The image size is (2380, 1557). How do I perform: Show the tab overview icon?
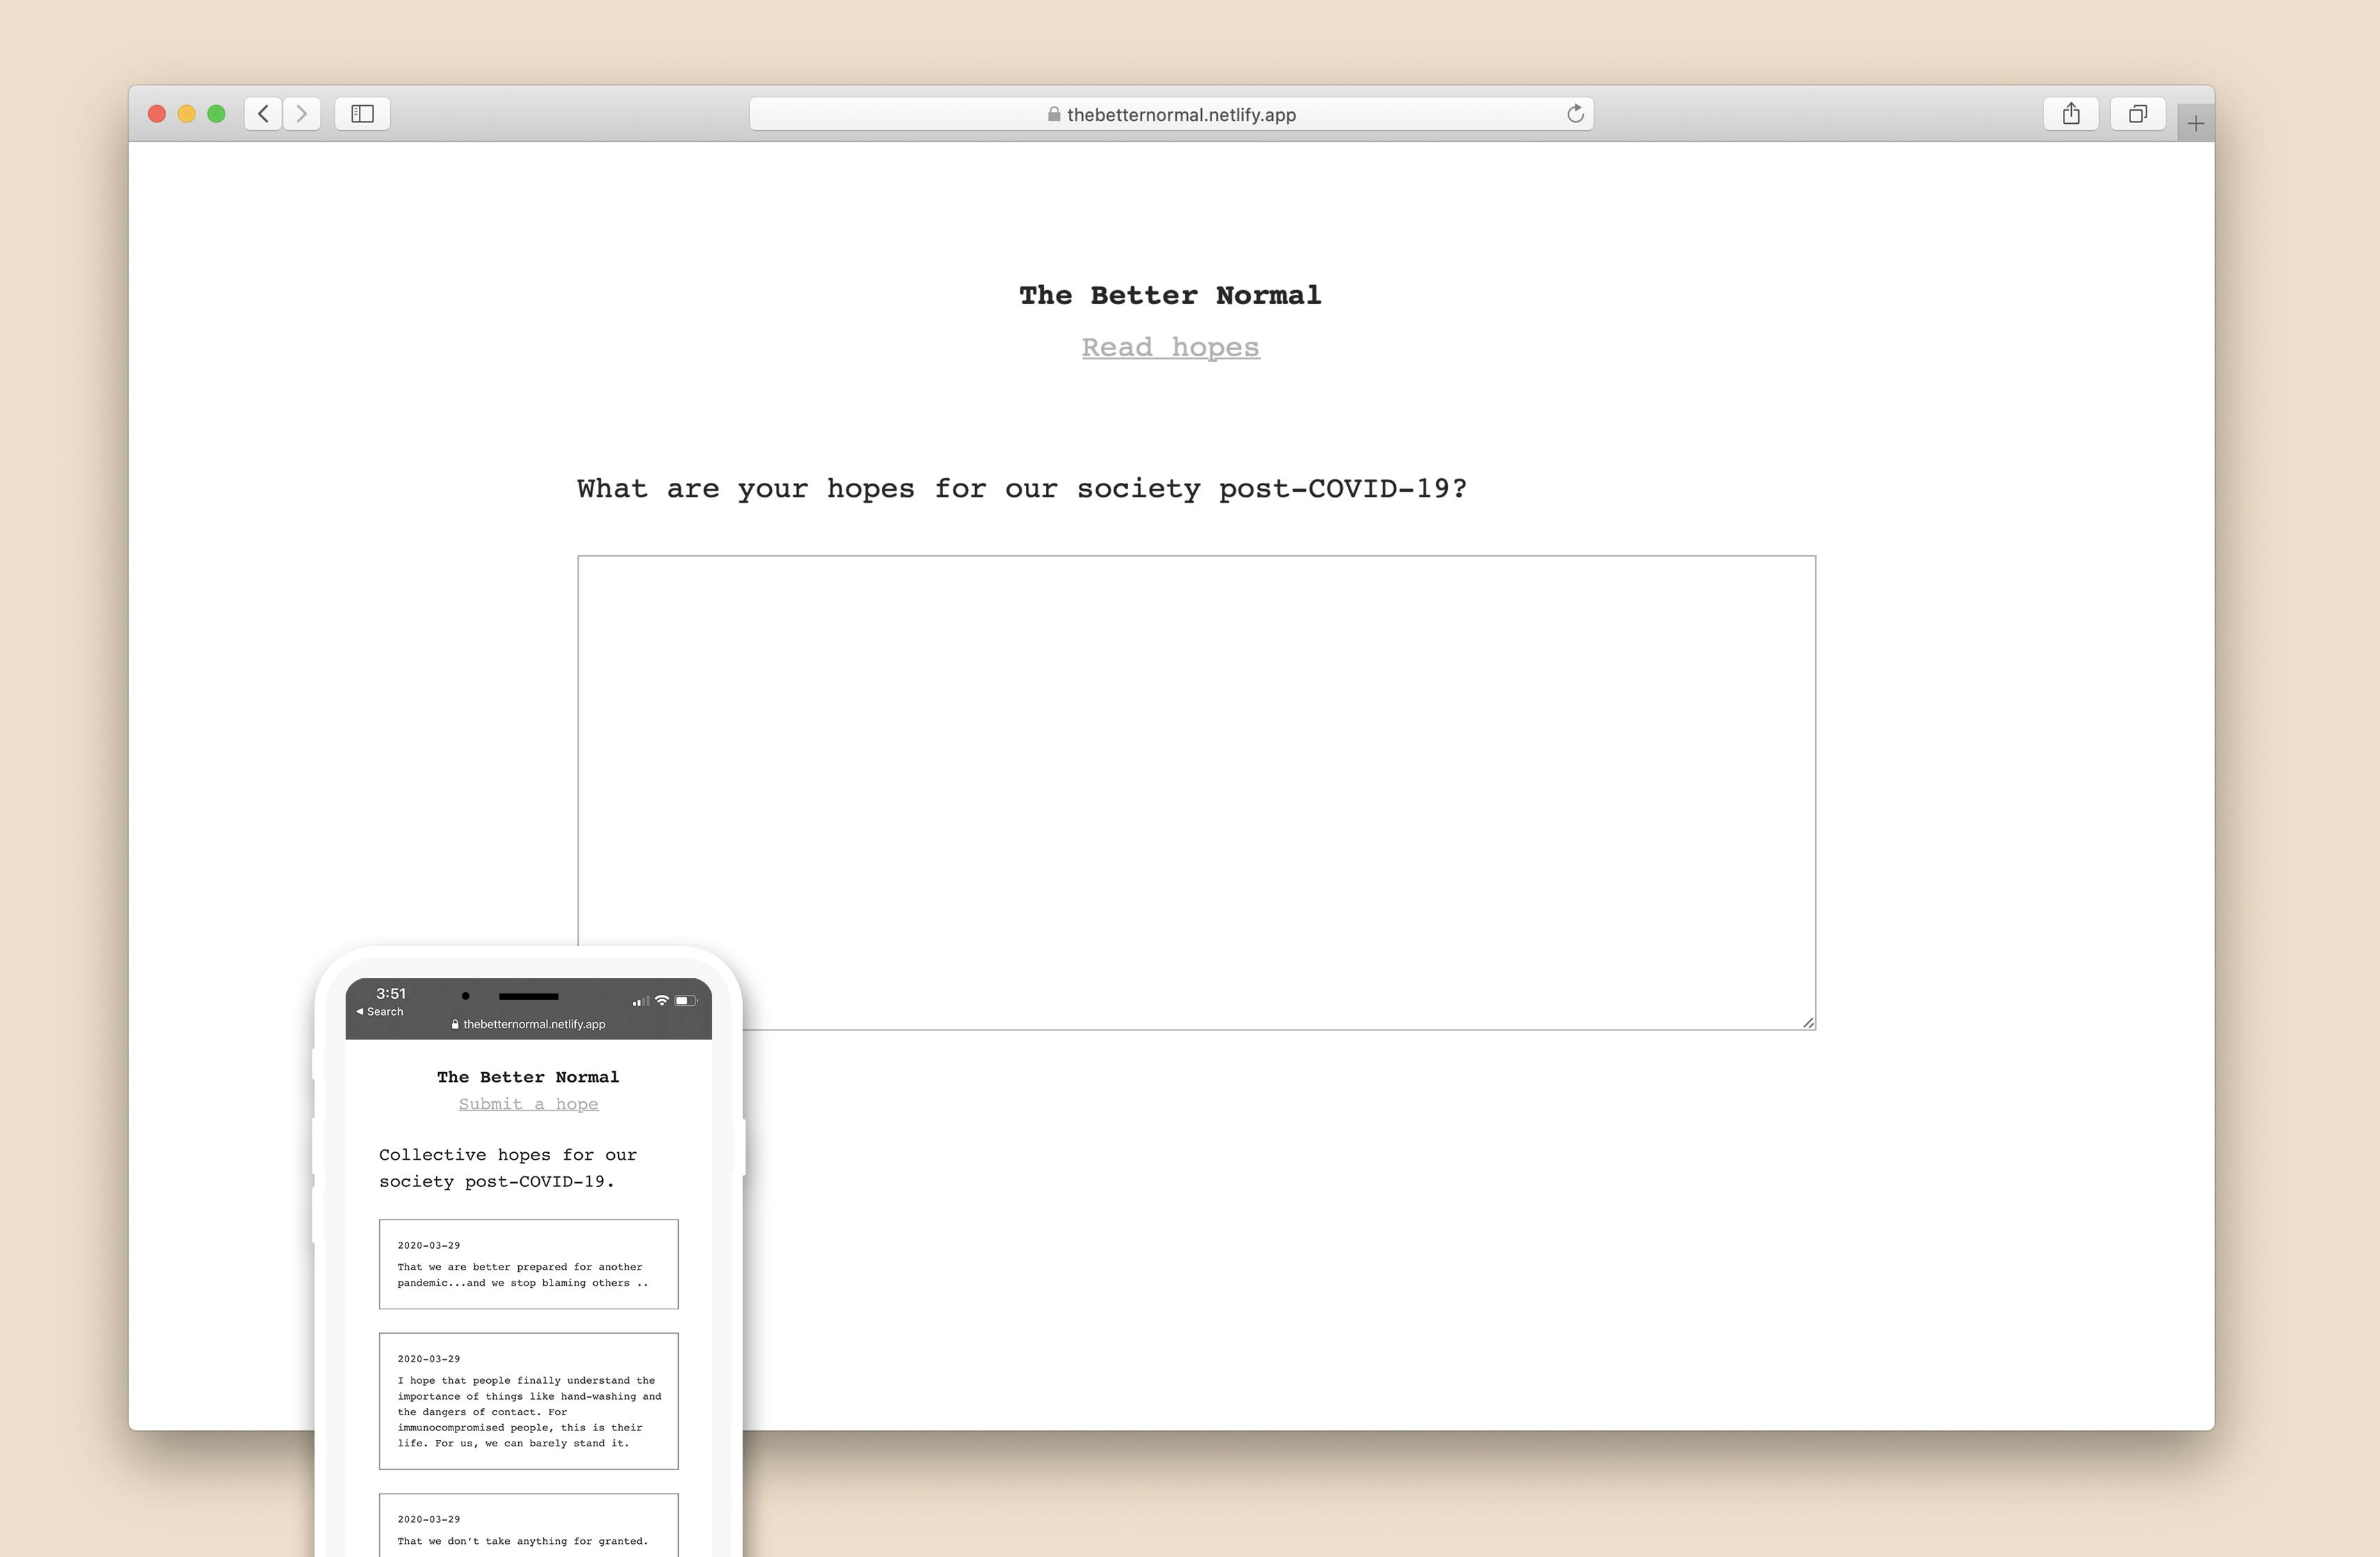click(x=2138, y=114)
